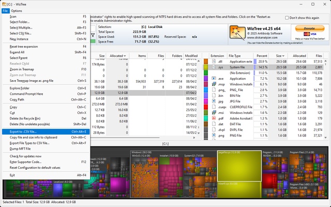Click the .dvpl file icon
The image size is (331, 207).
[x=214, y=130]
